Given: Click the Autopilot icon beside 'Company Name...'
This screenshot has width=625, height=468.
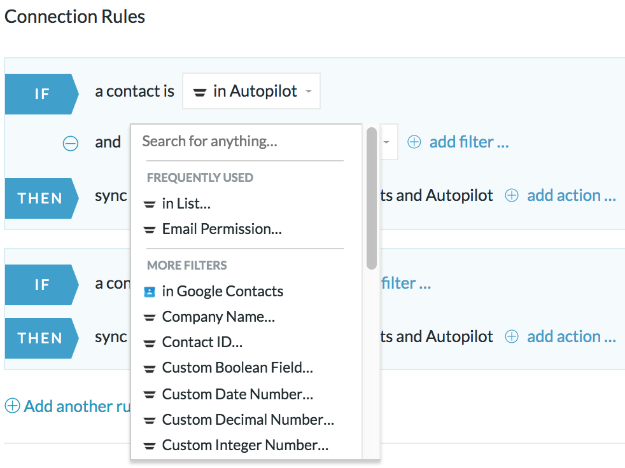Looking at the screenshot, I should tap(150, 318).
